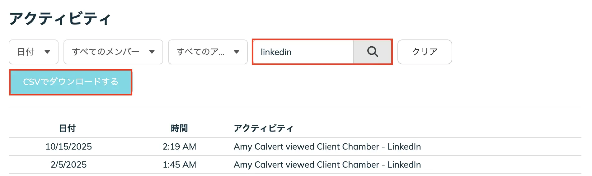Open the すべてのア... activity type dropdown

(208, 52)
